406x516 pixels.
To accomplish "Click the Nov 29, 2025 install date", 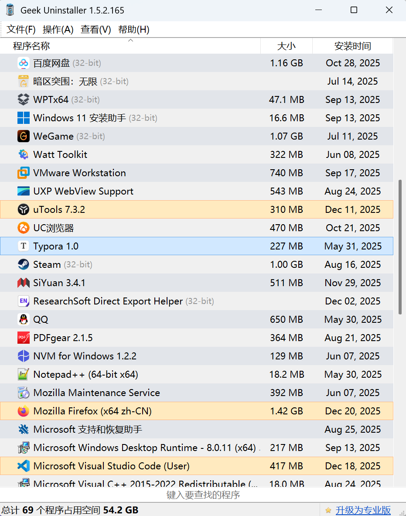I will (x=353, y=283).
